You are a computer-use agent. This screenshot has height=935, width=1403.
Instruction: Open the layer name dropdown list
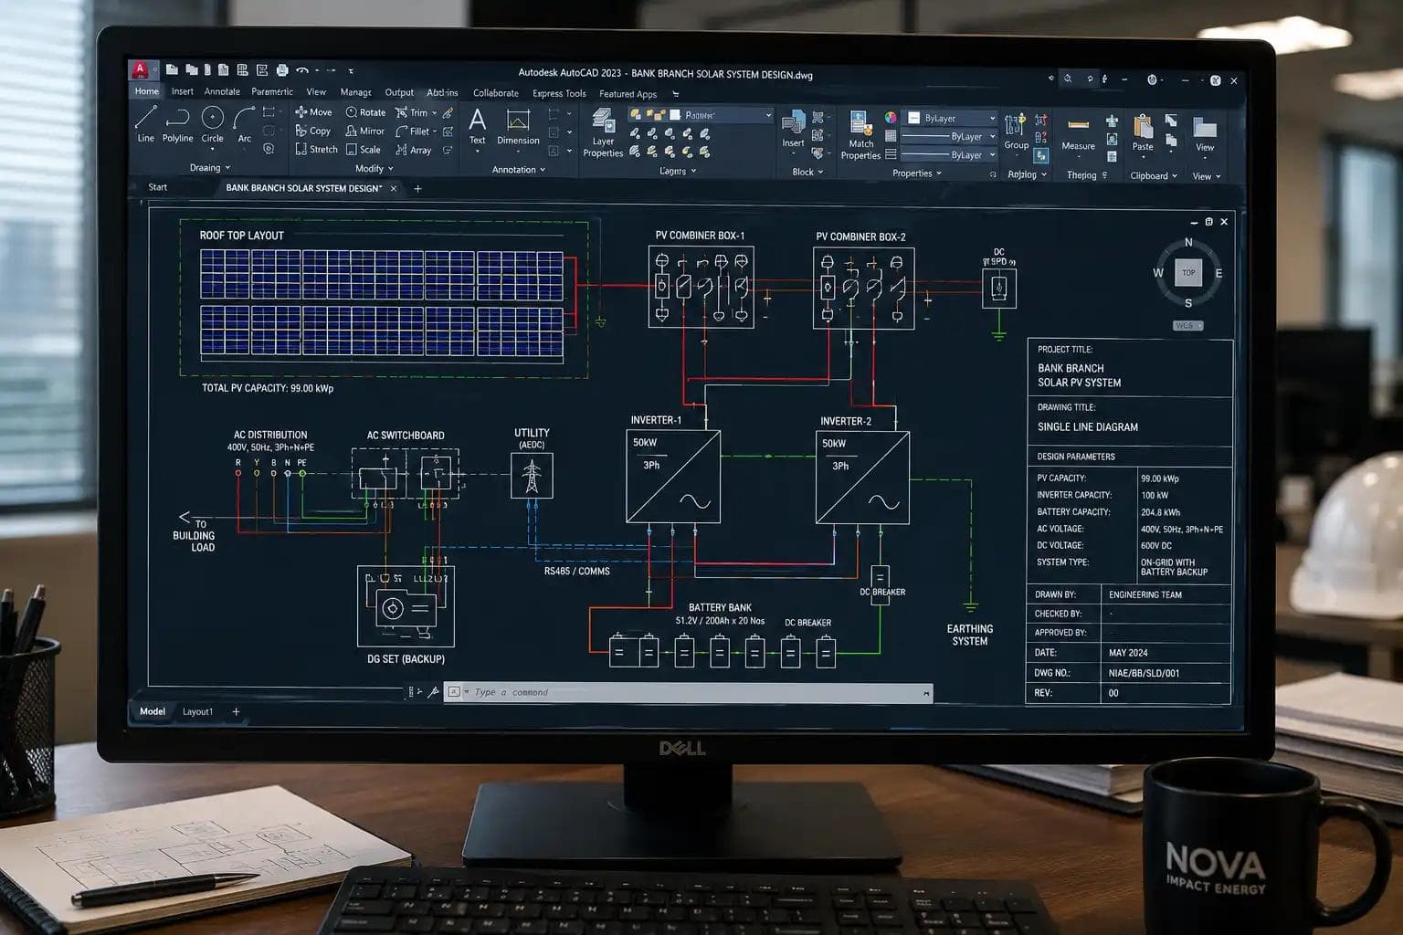768,116
